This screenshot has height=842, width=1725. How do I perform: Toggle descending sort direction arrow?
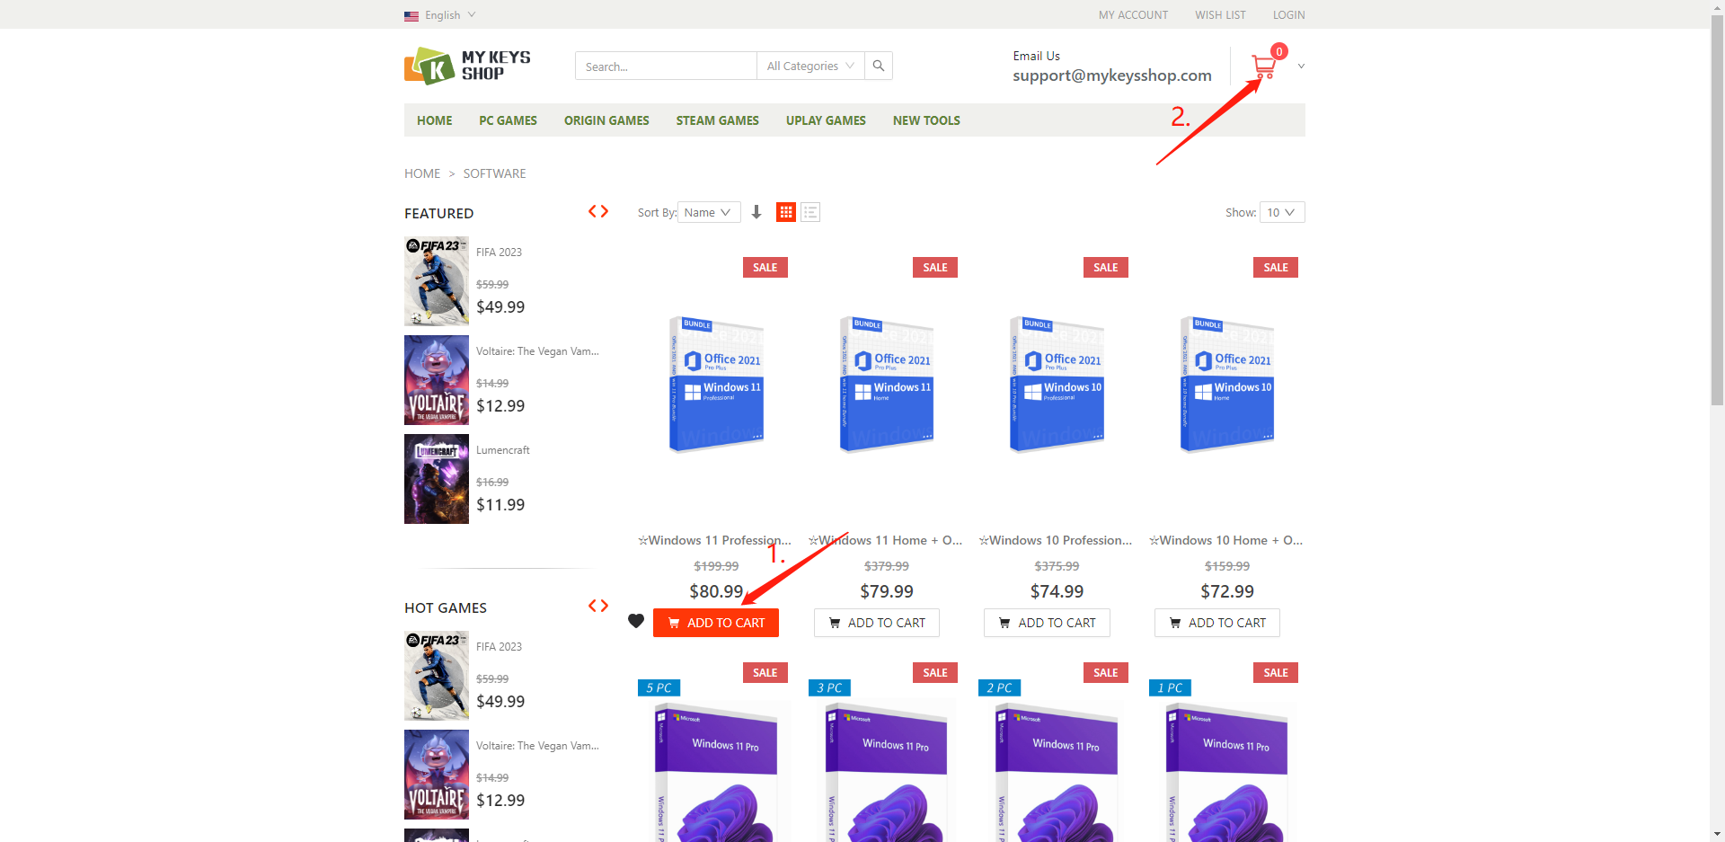coord(756,212)
